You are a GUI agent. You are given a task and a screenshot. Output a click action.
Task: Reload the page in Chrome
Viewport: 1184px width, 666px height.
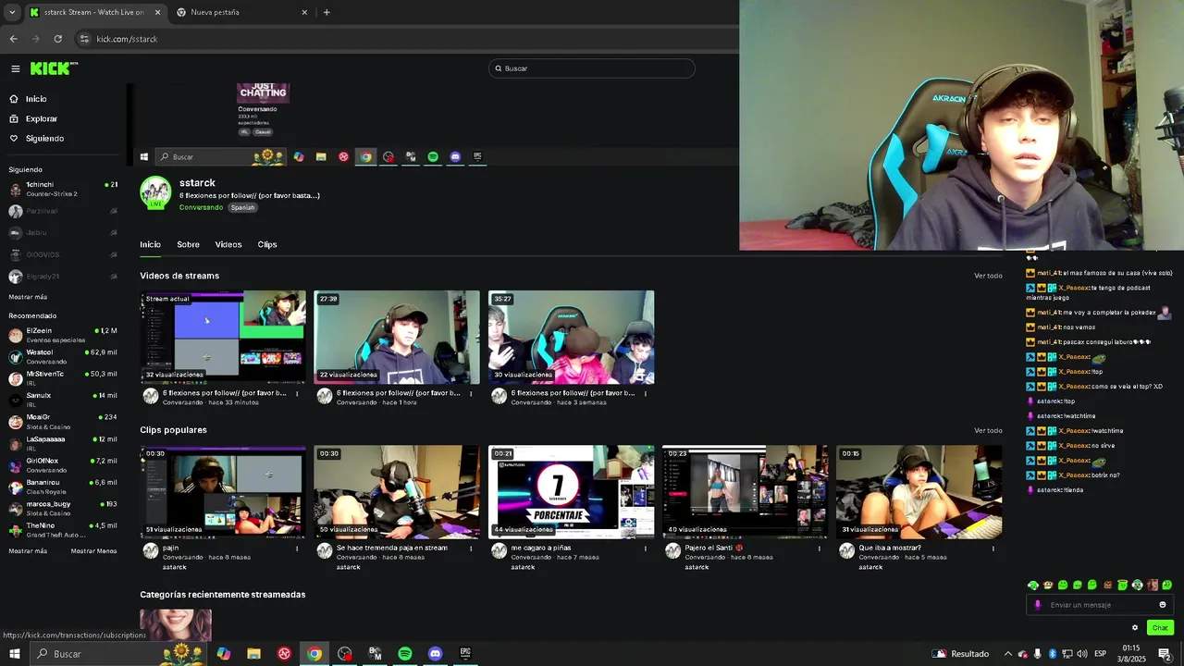(57, 39)
